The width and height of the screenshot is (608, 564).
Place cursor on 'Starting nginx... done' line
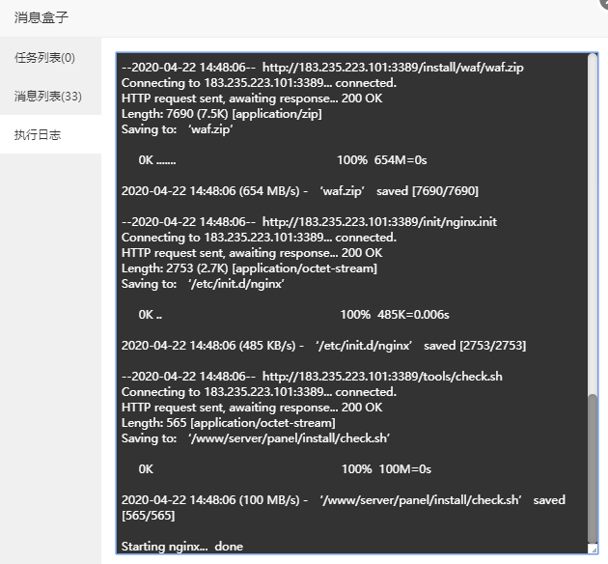click(182, 547)
